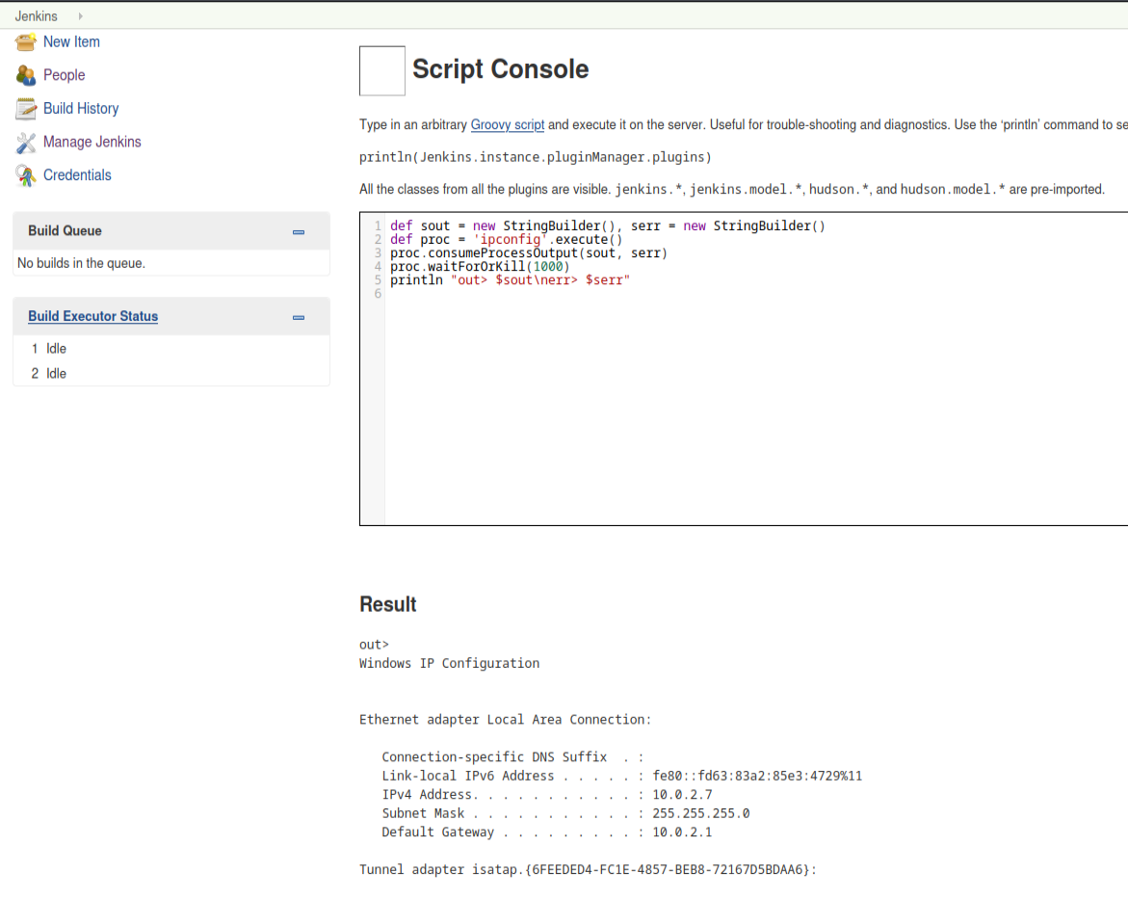Open the New Item link
Viewport: 1128px width, 899px height.
click(x=71, y=41)
